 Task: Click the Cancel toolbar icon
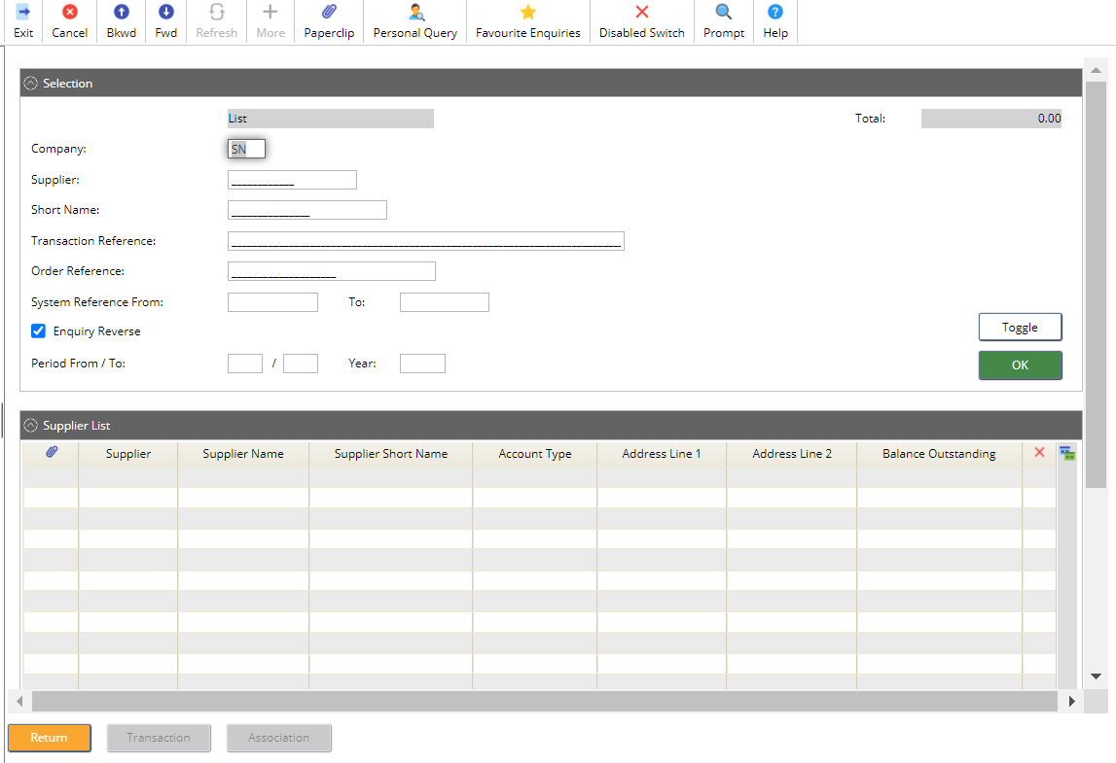point(70,12)
